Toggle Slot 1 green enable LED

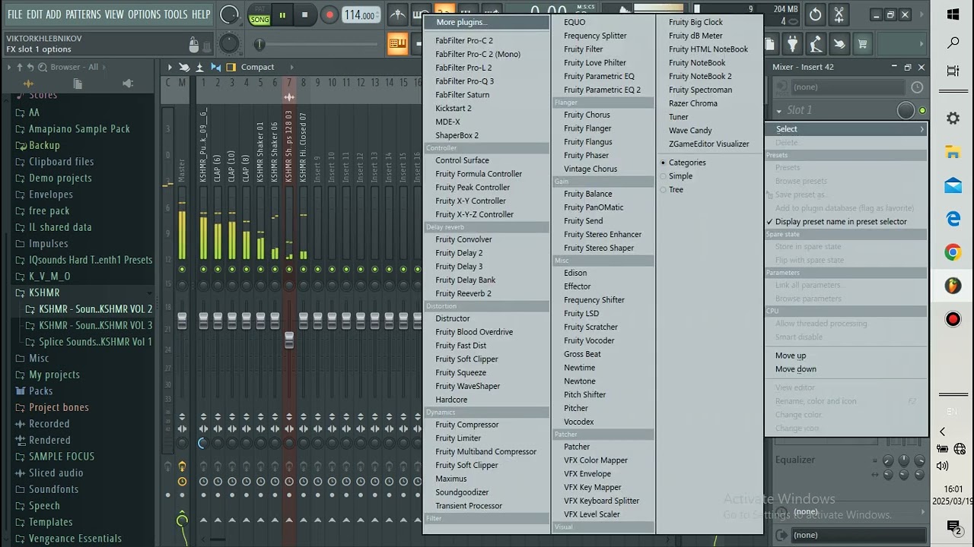tap(922, 111)
